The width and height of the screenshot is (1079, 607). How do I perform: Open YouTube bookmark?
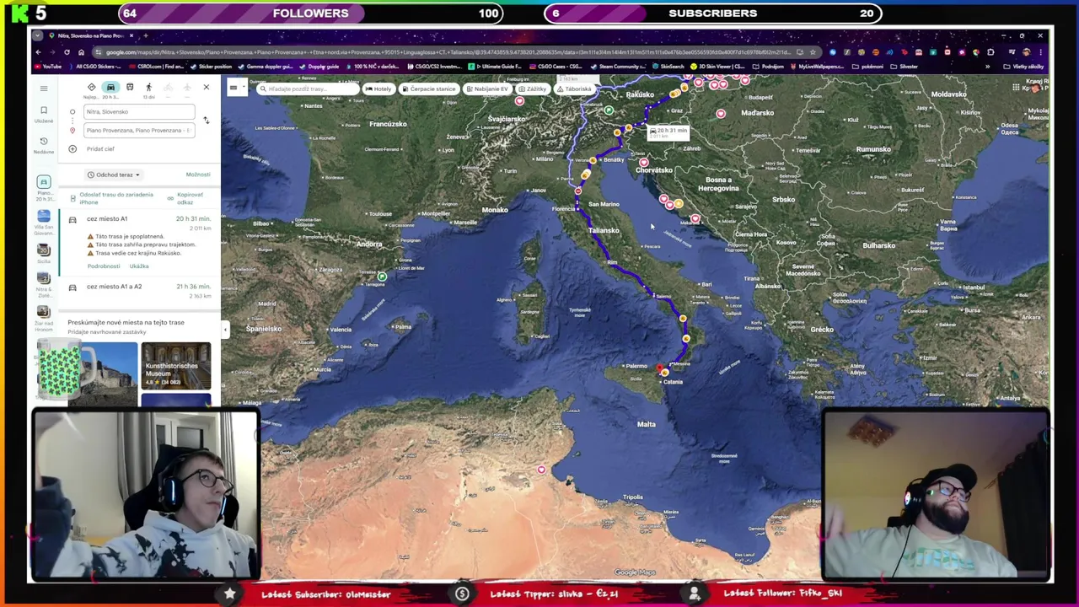click(47, 67)
